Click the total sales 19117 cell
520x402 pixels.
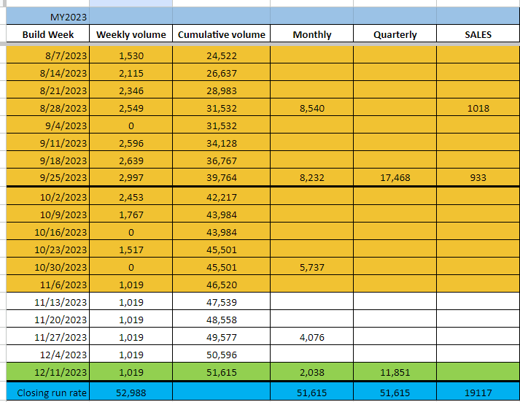tap(478, 393)
